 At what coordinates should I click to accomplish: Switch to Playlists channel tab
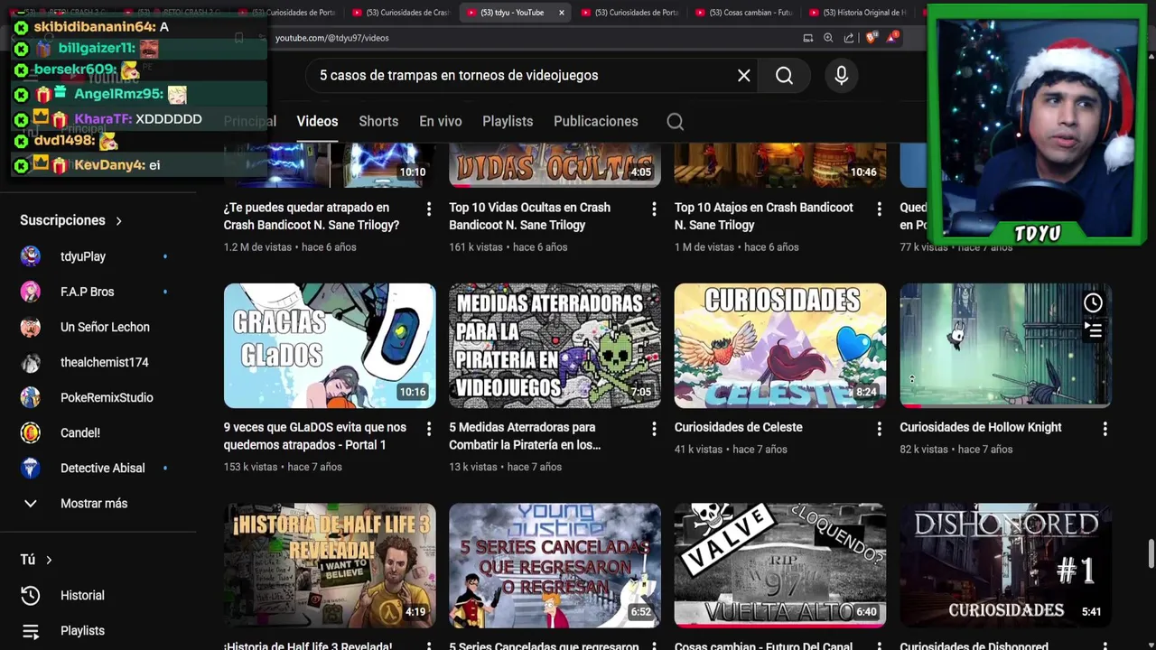pyautogui.click(x=508, y=121)
